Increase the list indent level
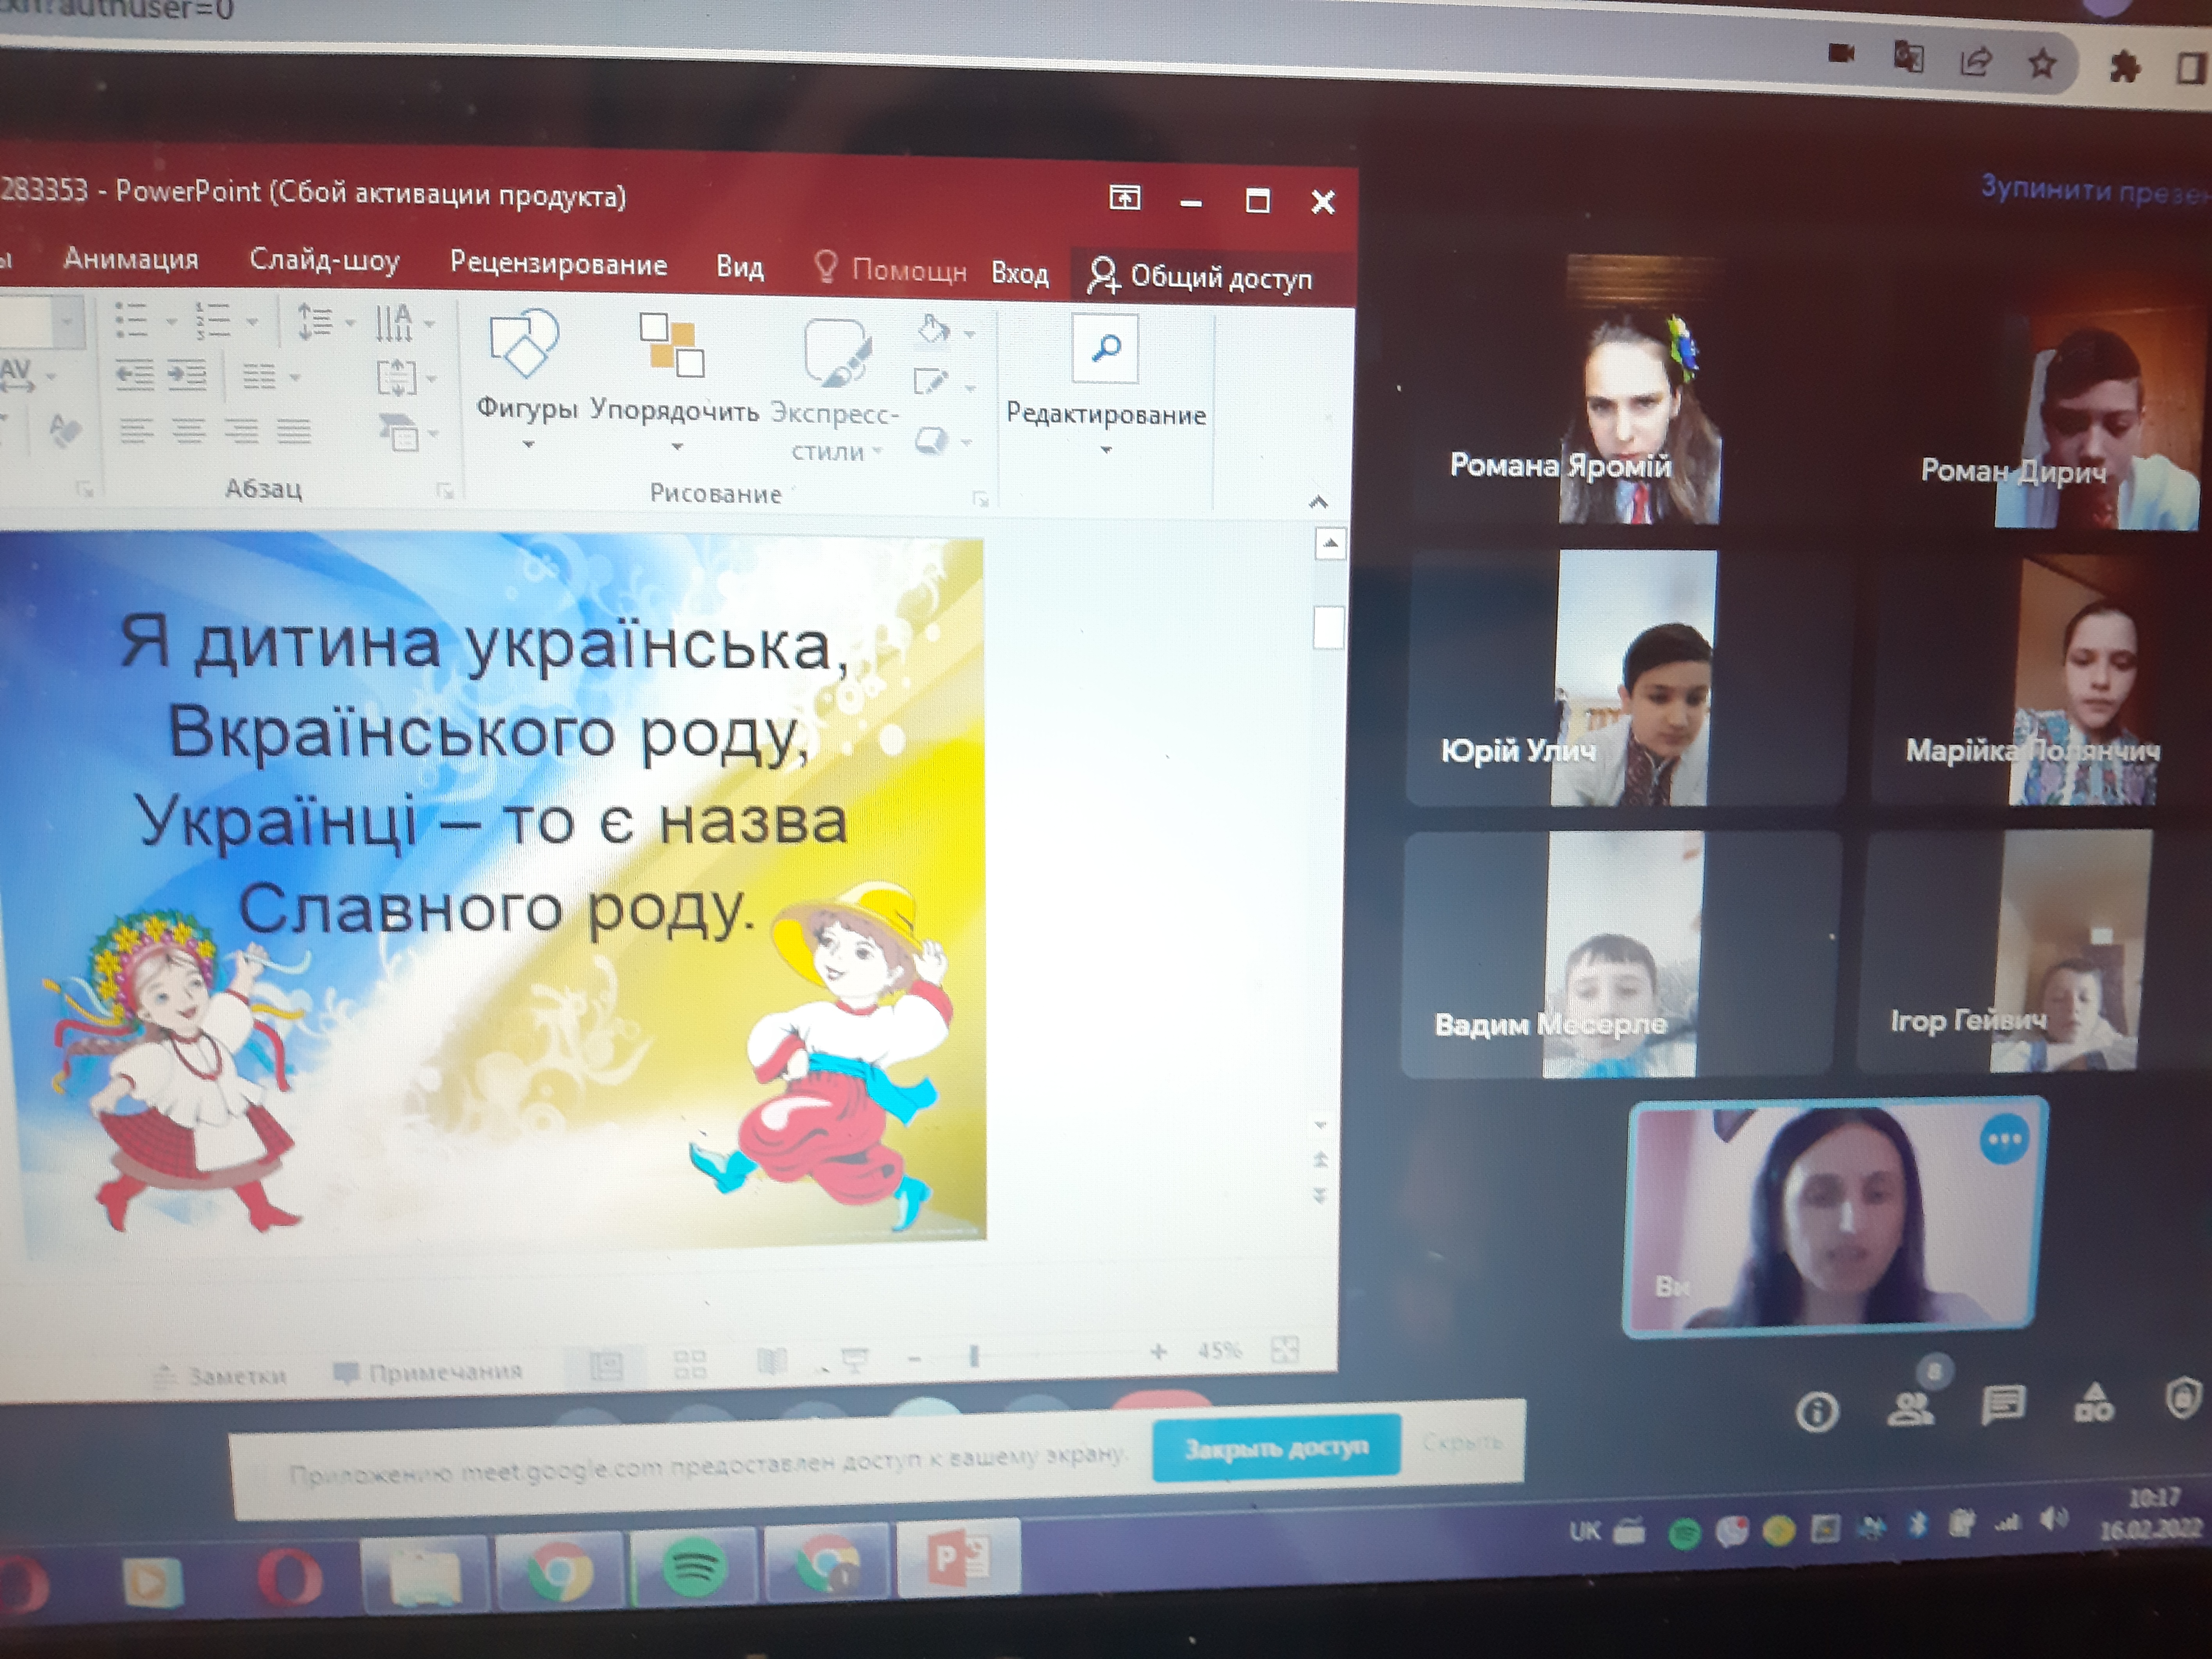Screen dimensions: 2212x1659 pyautogui.click(x=187, y=375)
